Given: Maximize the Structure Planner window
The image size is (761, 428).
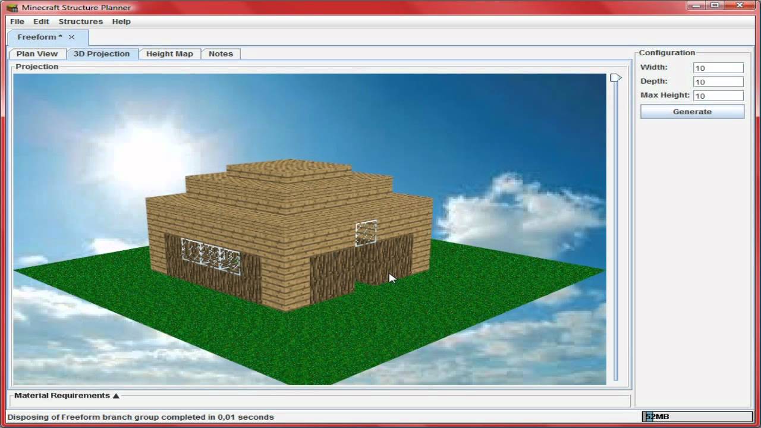Looking at the screenshot, I should pos(715,5).
